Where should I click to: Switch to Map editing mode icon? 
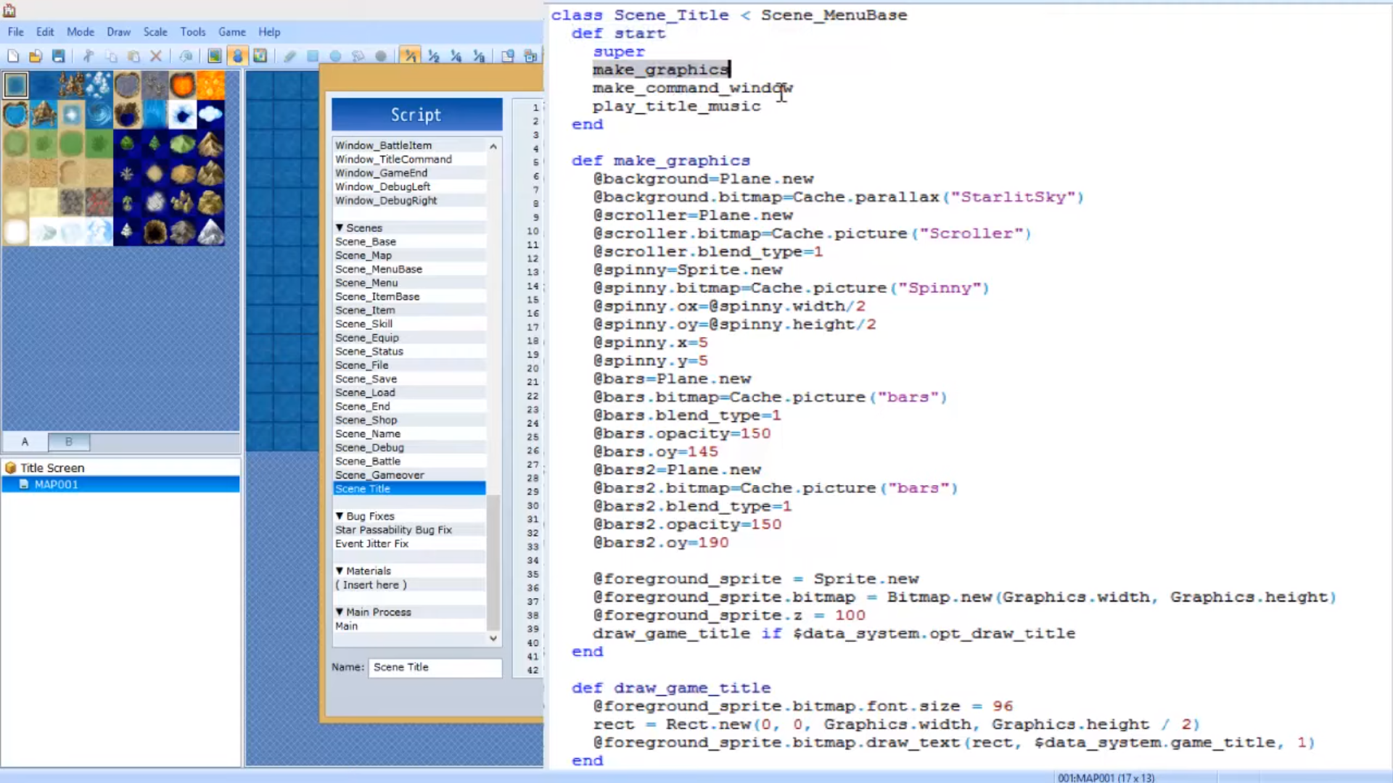pos(215,56)
